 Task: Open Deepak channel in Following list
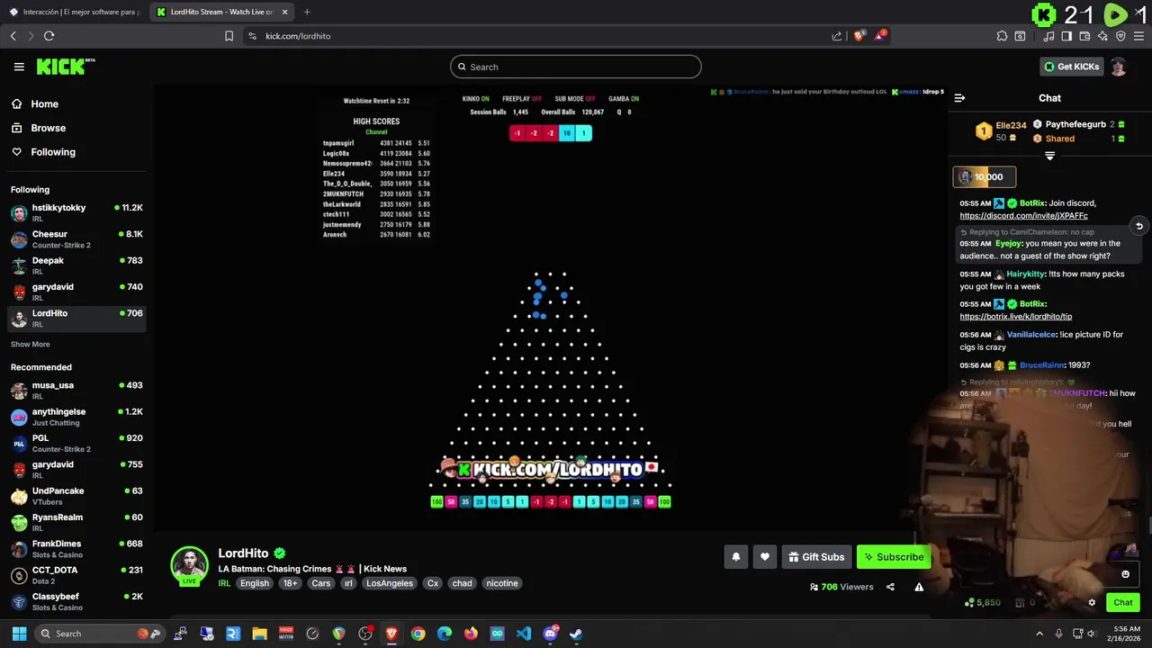[x=76, y=265]
